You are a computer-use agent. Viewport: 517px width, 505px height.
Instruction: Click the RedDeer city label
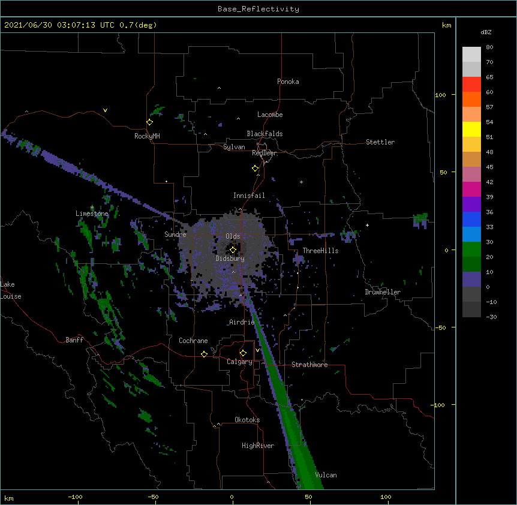pyautogui.click(x=264, y=153)
